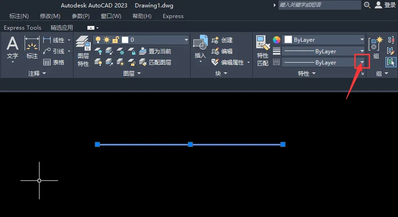This screenshot has height=217, width=398.
Task: Open 图层特性 layer properties manager
Action: pos(83,51)
